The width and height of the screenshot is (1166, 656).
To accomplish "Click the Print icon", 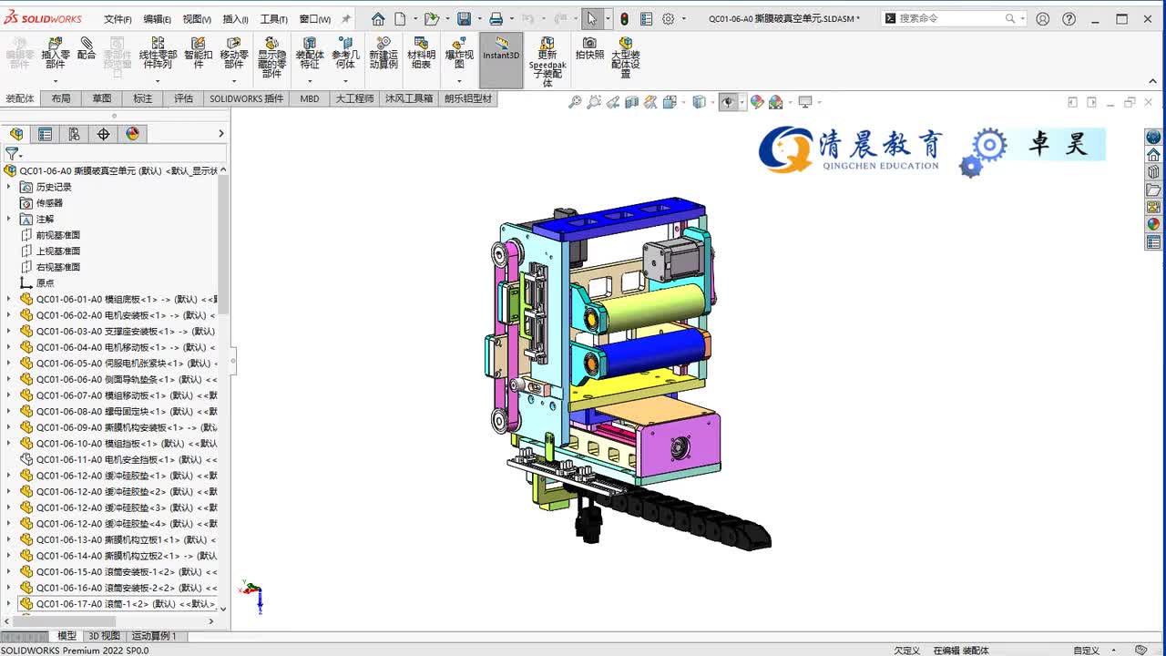I will (496, 18).
